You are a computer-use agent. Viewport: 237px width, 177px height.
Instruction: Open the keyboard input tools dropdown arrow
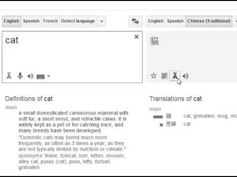click(48, 76)
